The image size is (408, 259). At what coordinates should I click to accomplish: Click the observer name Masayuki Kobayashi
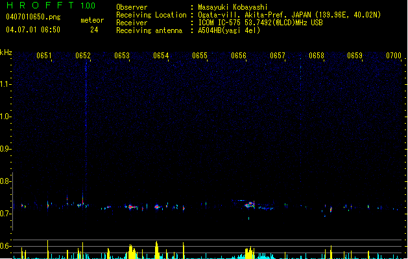[x=233, y=7]
